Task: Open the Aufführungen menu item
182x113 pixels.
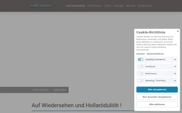Action: (75, 6)
